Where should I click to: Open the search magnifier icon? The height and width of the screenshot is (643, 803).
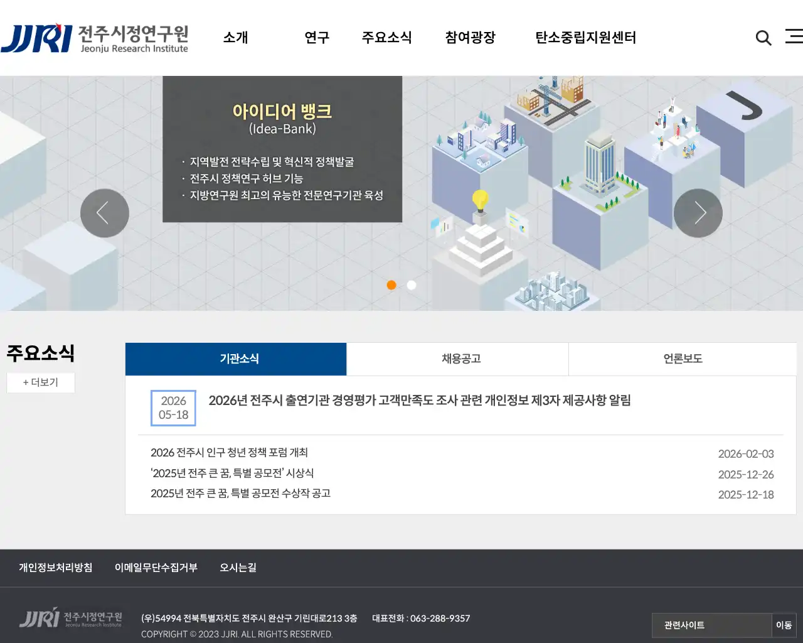pyautogui.click(x=763, y=38)
